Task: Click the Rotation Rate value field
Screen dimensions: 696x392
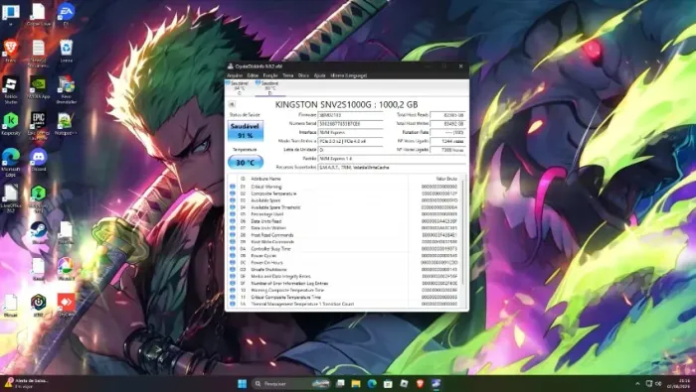Action: (x=447, y=132)
